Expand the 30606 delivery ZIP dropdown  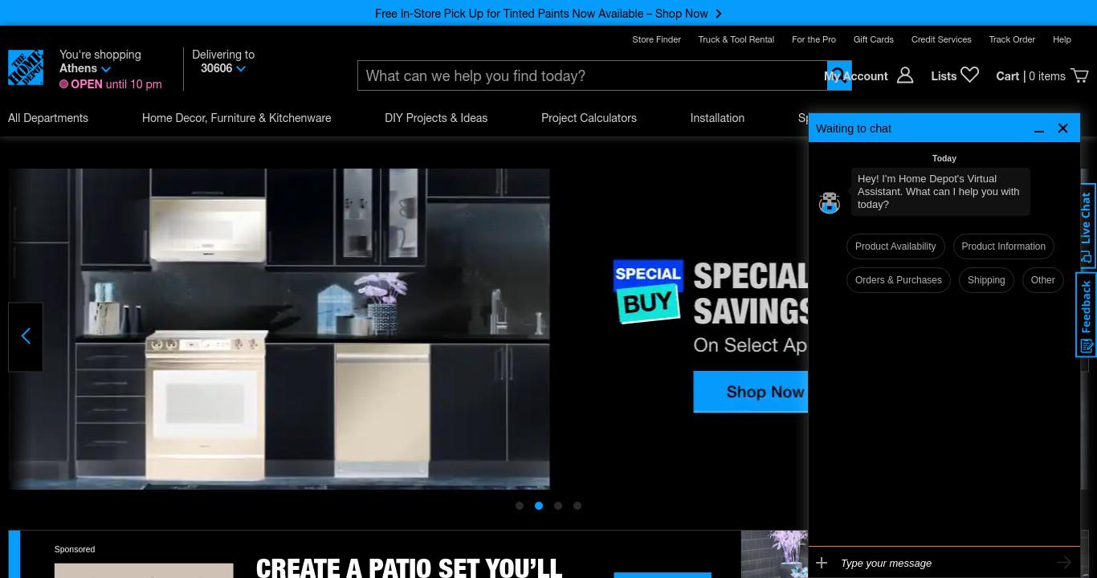240,69
